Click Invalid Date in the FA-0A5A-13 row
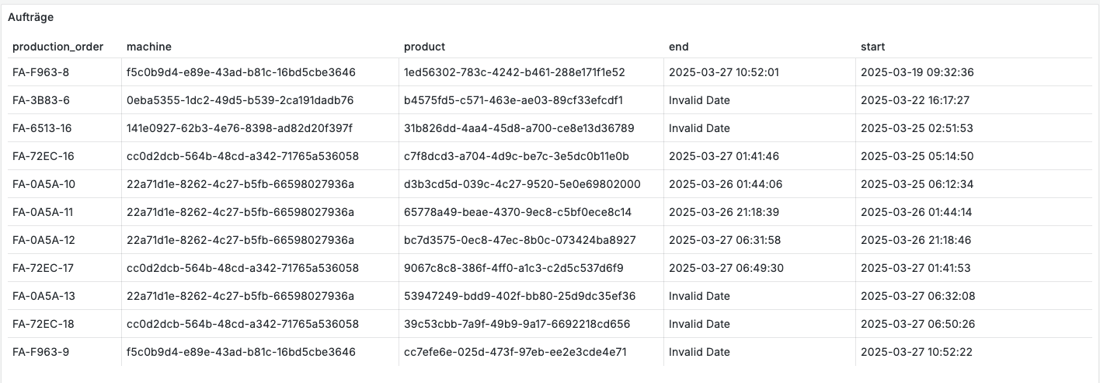This screenshot has height=383, width=1100. tap(699, 296)
